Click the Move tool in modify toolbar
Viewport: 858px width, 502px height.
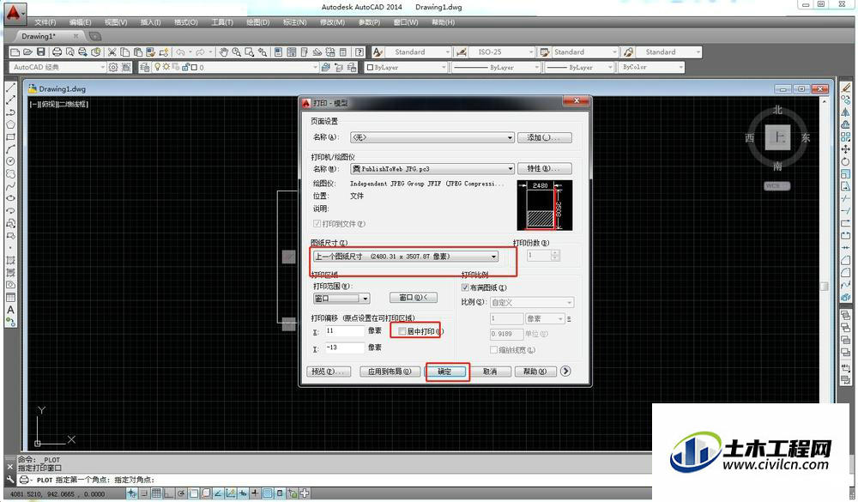pyautogui.click(x=846, y=149)
